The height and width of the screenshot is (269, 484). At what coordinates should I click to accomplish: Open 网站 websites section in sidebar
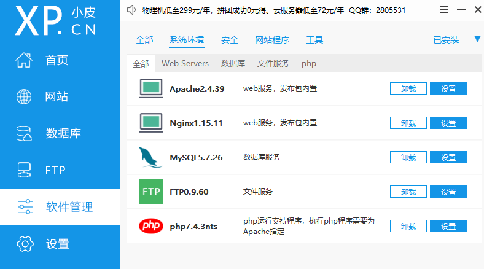pyautogui.click(x=57, y=96)
